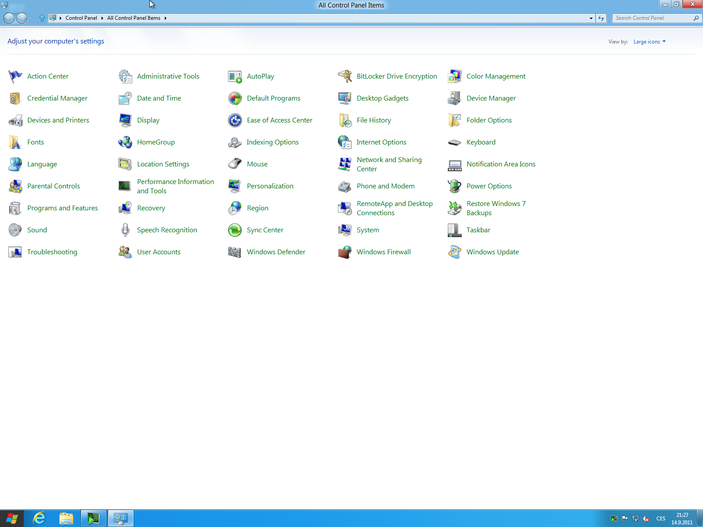Open the Mouse icon
This screenshot has width=703, height=527.
[x=235, y=164]
